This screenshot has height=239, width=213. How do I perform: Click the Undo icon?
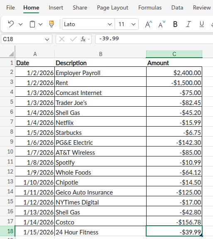pyautogui.click(x=11, y=24)
